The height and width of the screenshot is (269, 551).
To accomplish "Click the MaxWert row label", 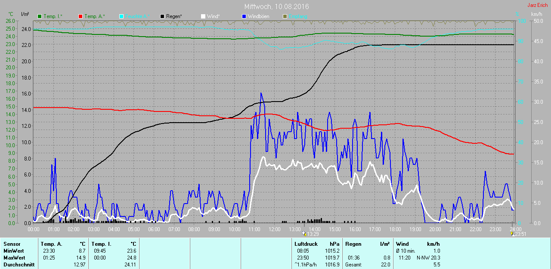I will (13, 258).
